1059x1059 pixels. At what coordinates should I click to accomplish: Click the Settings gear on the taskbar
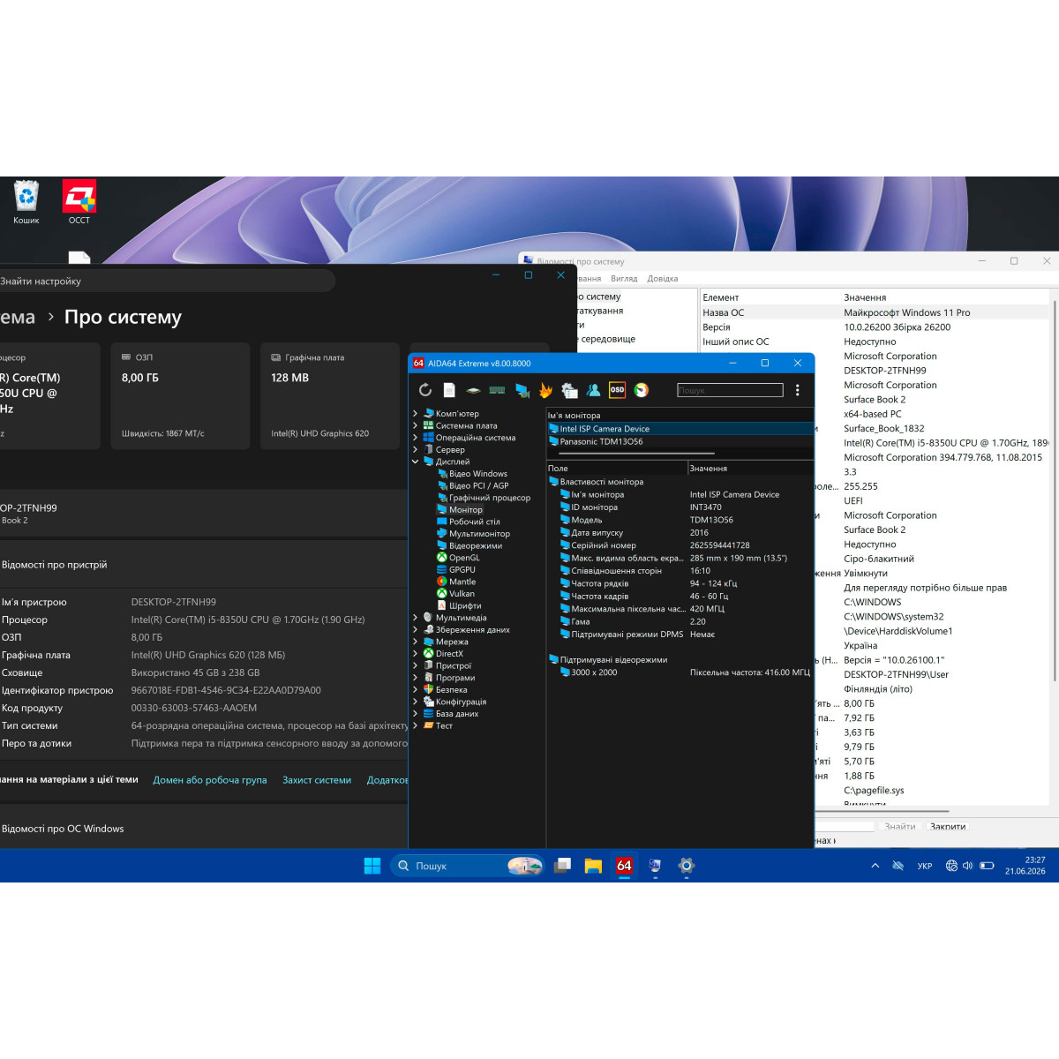686,866
